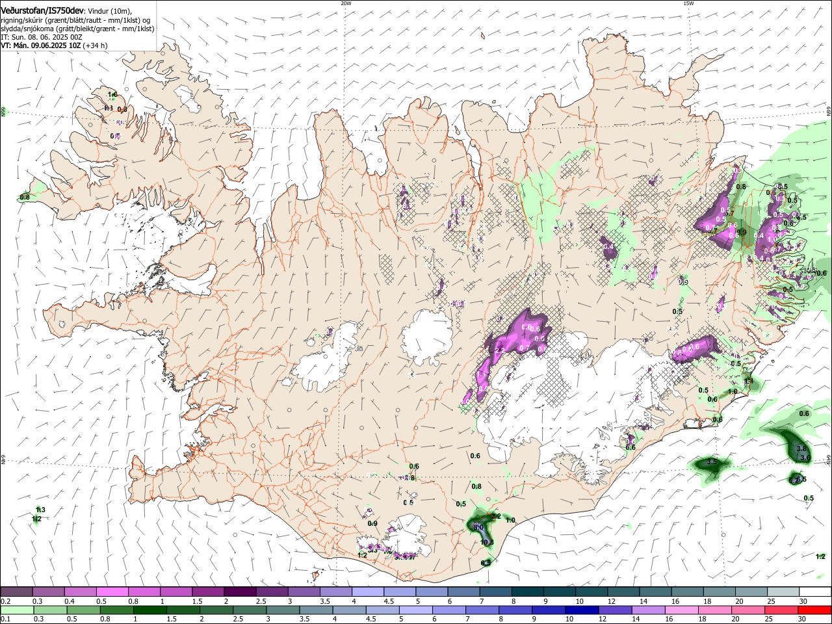This screenshot has height=624, width=832.
Task: Pick upper legend swatch between 2 and 2.5
Action: (x=239, y=591)
